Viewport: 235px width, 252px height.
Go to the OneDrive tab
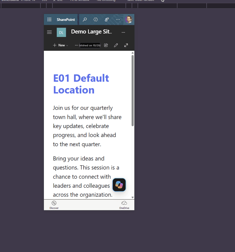click(124, 205)
